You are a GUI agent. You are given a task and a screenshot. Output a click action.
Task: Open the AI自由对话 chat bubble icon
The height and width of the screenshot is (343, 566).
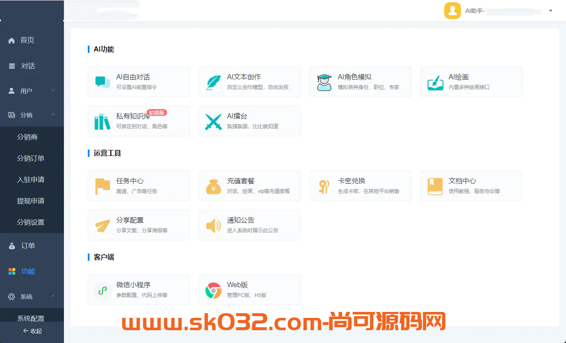(x=103, y=82)
